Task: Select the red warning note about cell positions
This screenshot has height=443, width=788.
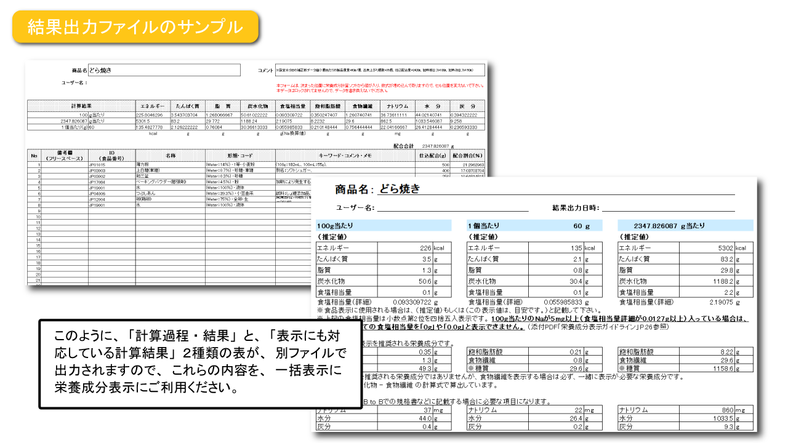Action: (380, 88)
